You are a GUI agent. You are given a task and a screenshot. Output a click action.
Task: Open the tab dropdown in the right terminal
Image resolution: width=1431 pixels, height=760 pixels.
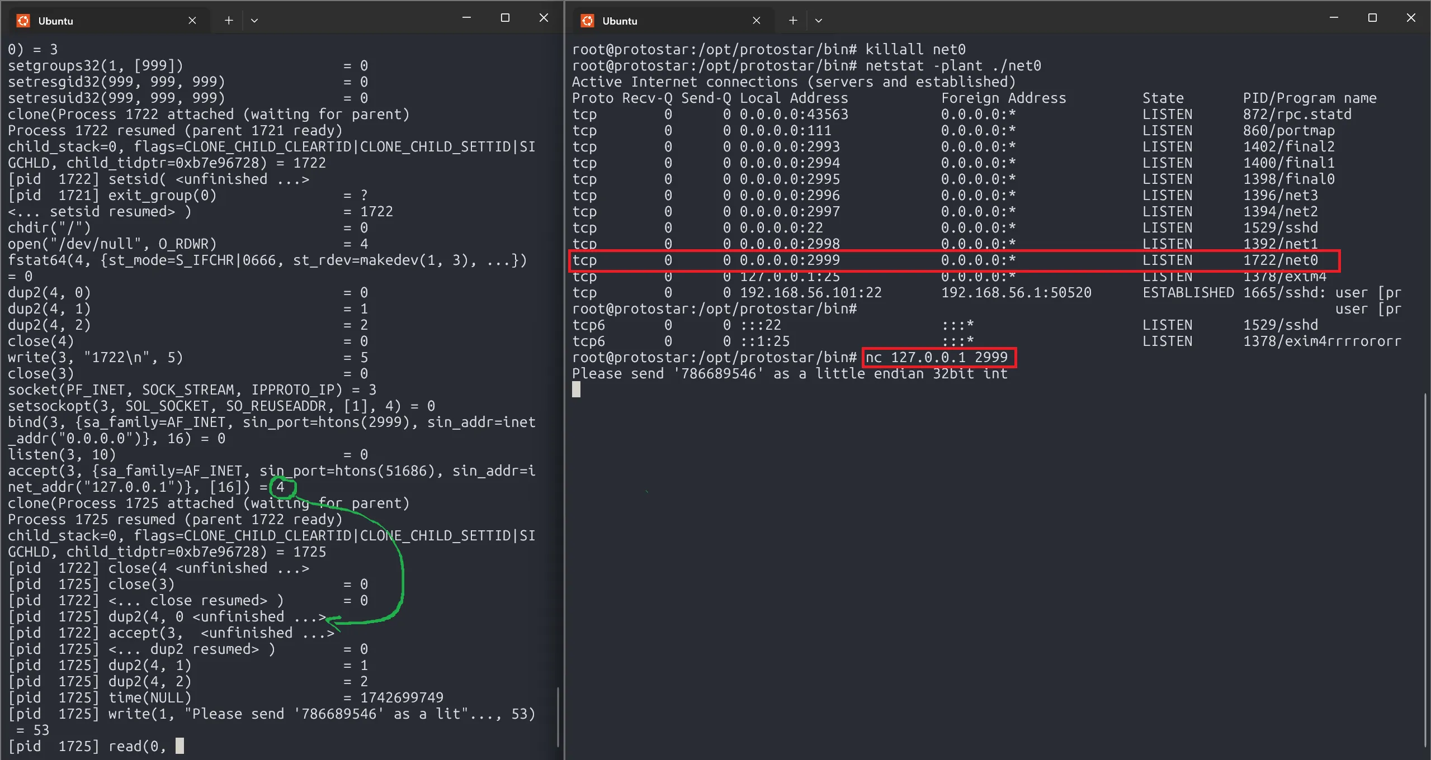pos(819,20)
